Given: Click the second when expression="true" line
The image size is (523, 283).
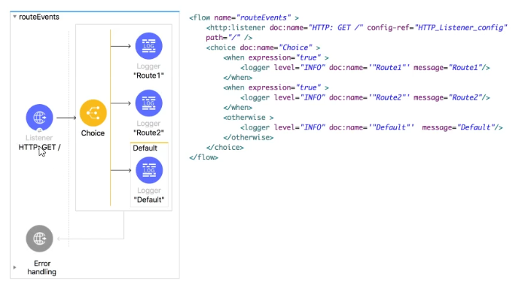Looking at the screenshot, I should 276,87.
